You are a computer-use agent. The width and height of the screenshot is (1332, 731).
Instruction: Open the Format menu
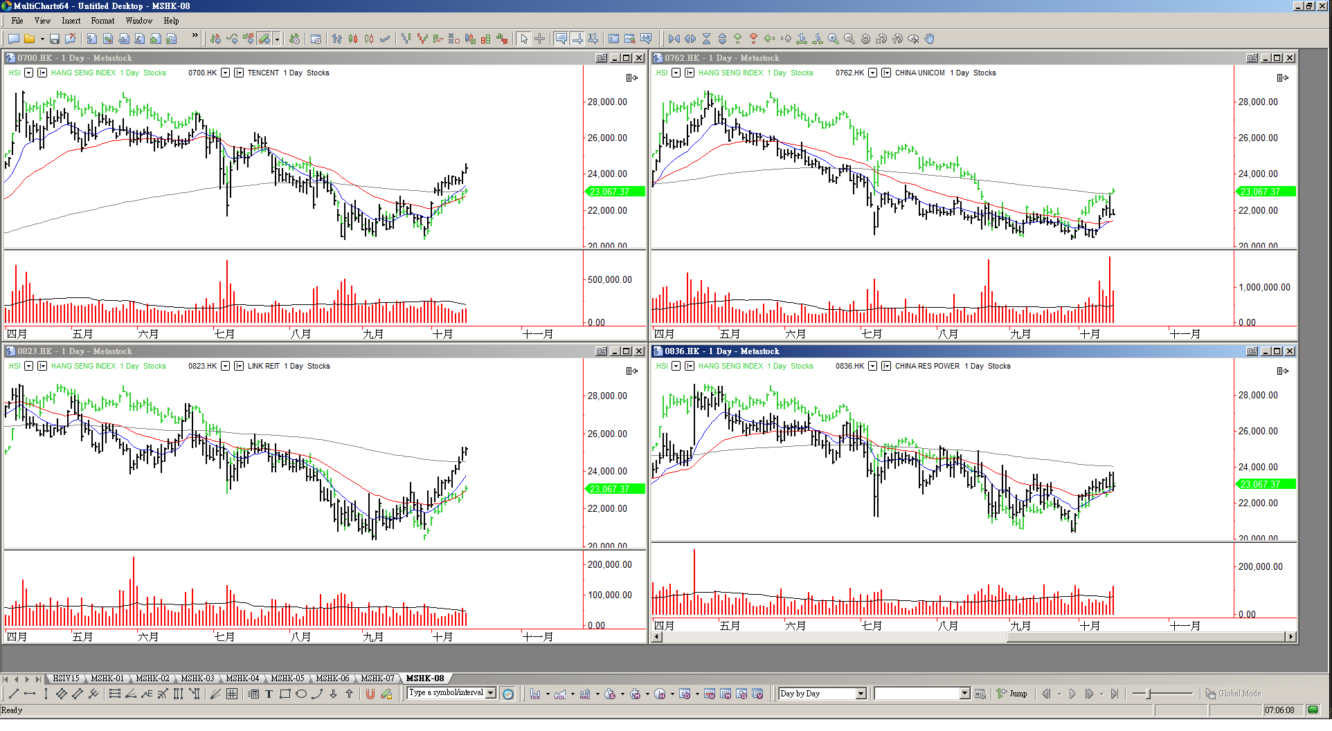click(x=102, y=21)
